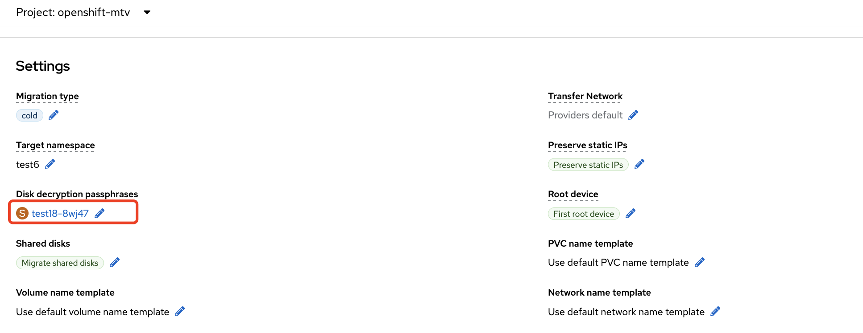Click the First root device label
The width and height of the screenshot is (863, 333).
click(x=583, y=214)
